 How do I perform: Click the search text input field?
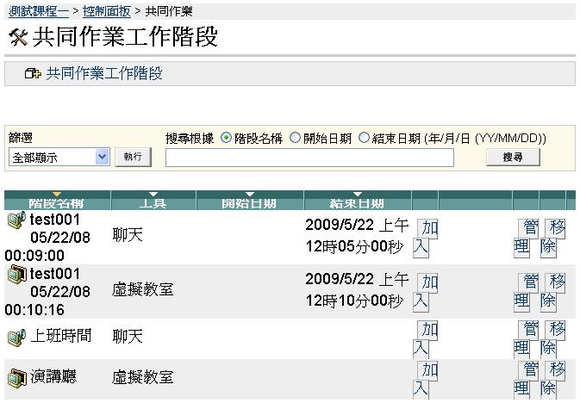point(309,158)
